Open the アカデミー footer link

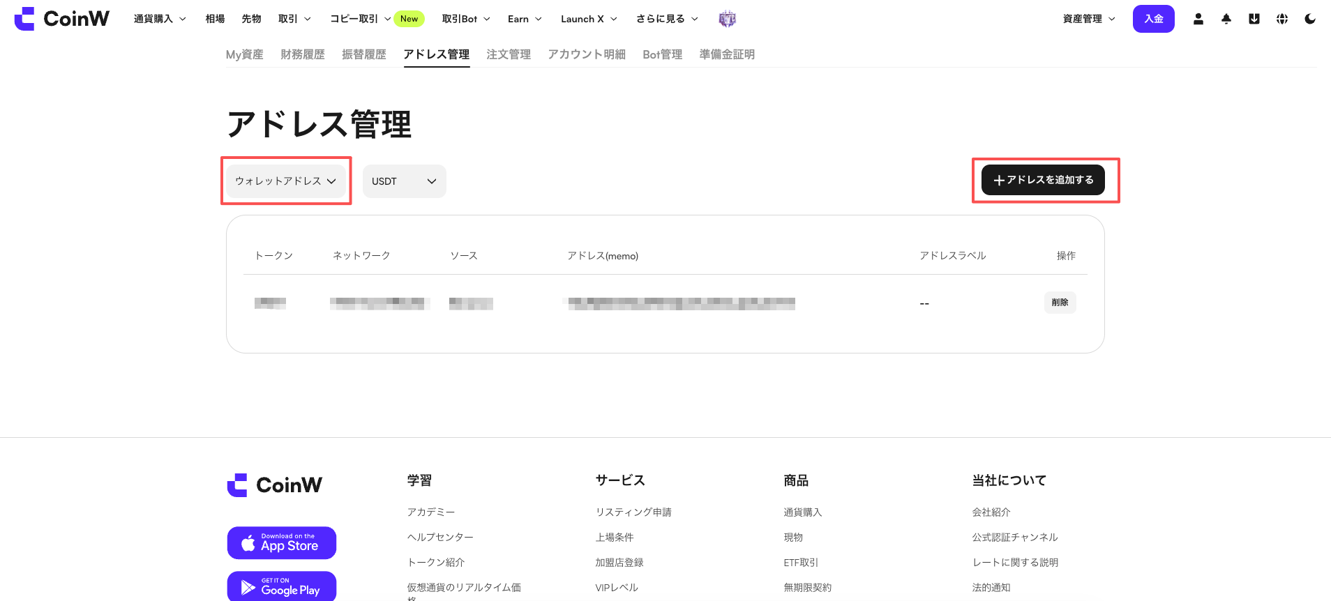[431, 512]
